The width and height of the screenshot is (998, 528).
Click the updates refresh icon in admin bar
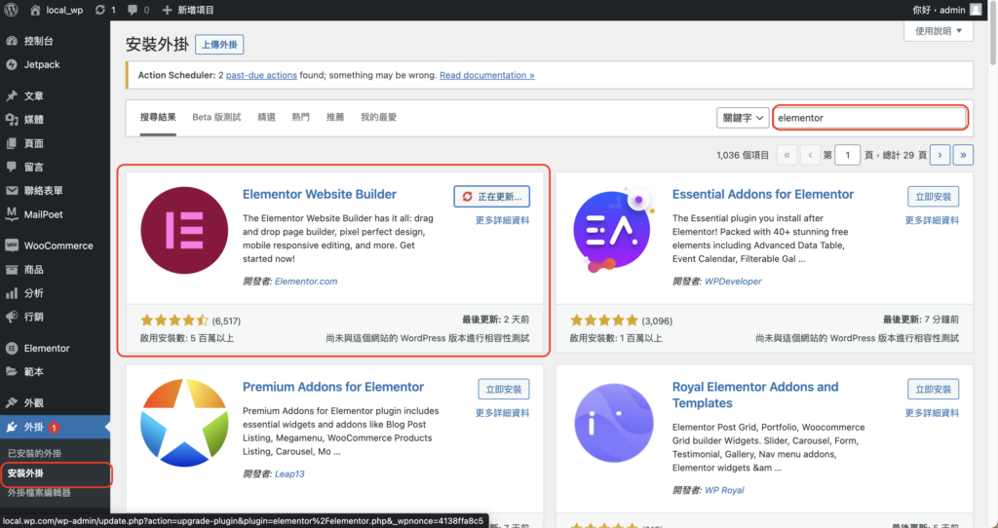point(100,10)
